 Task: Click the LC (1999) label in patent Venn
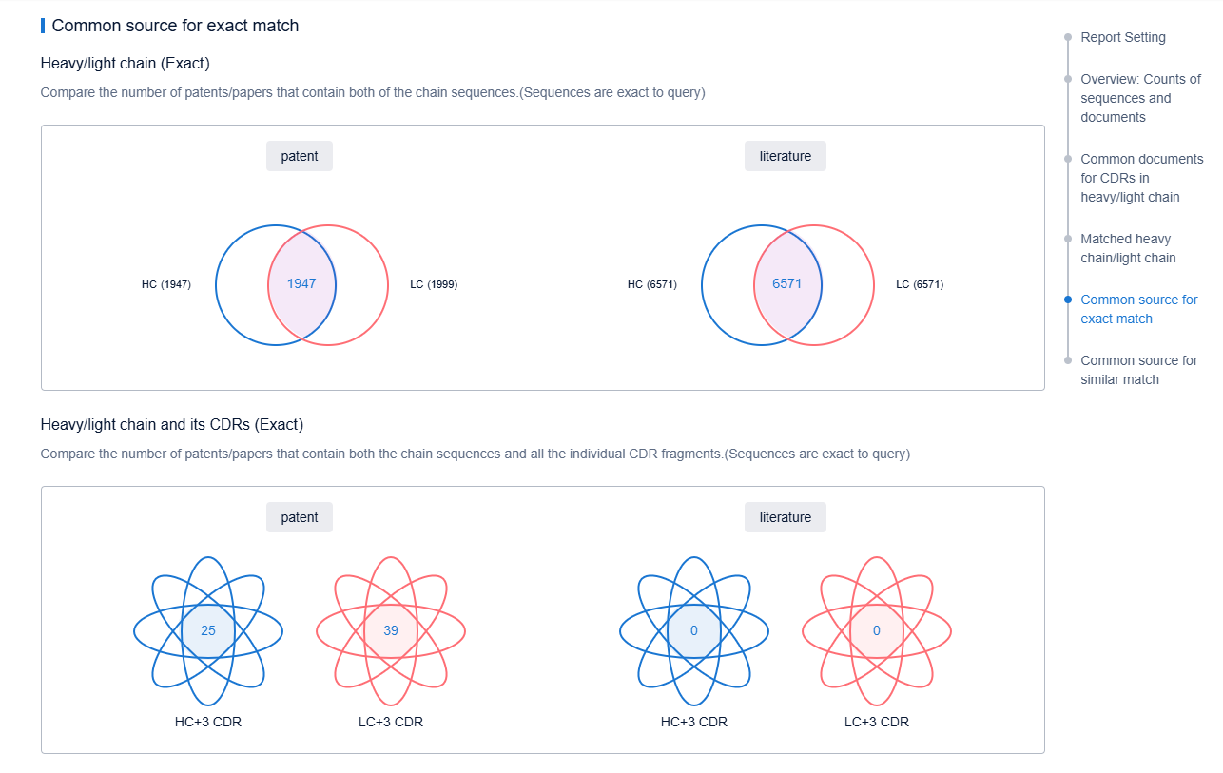[434, 284]
